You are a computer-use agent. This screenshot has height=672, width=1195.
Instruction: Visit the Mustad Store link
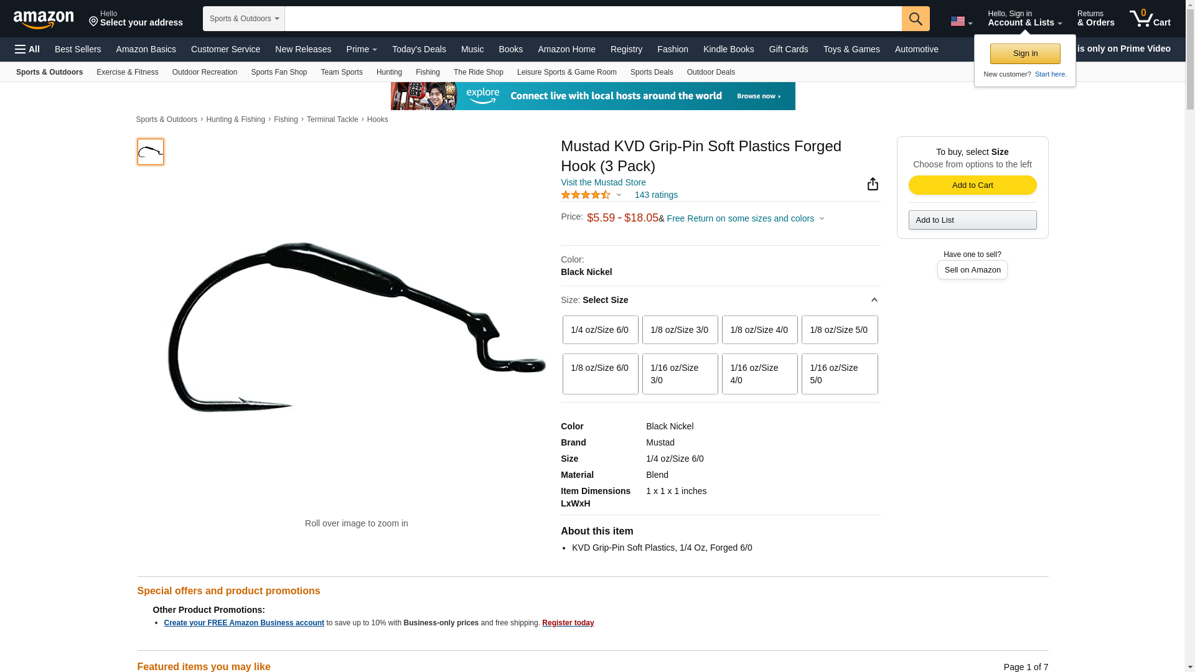(603, 182)
